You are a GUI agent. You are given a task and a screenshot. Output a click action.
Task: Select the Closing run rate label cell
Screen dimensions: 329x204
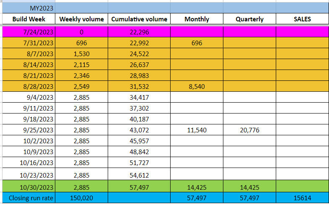[x=28, y=198]
